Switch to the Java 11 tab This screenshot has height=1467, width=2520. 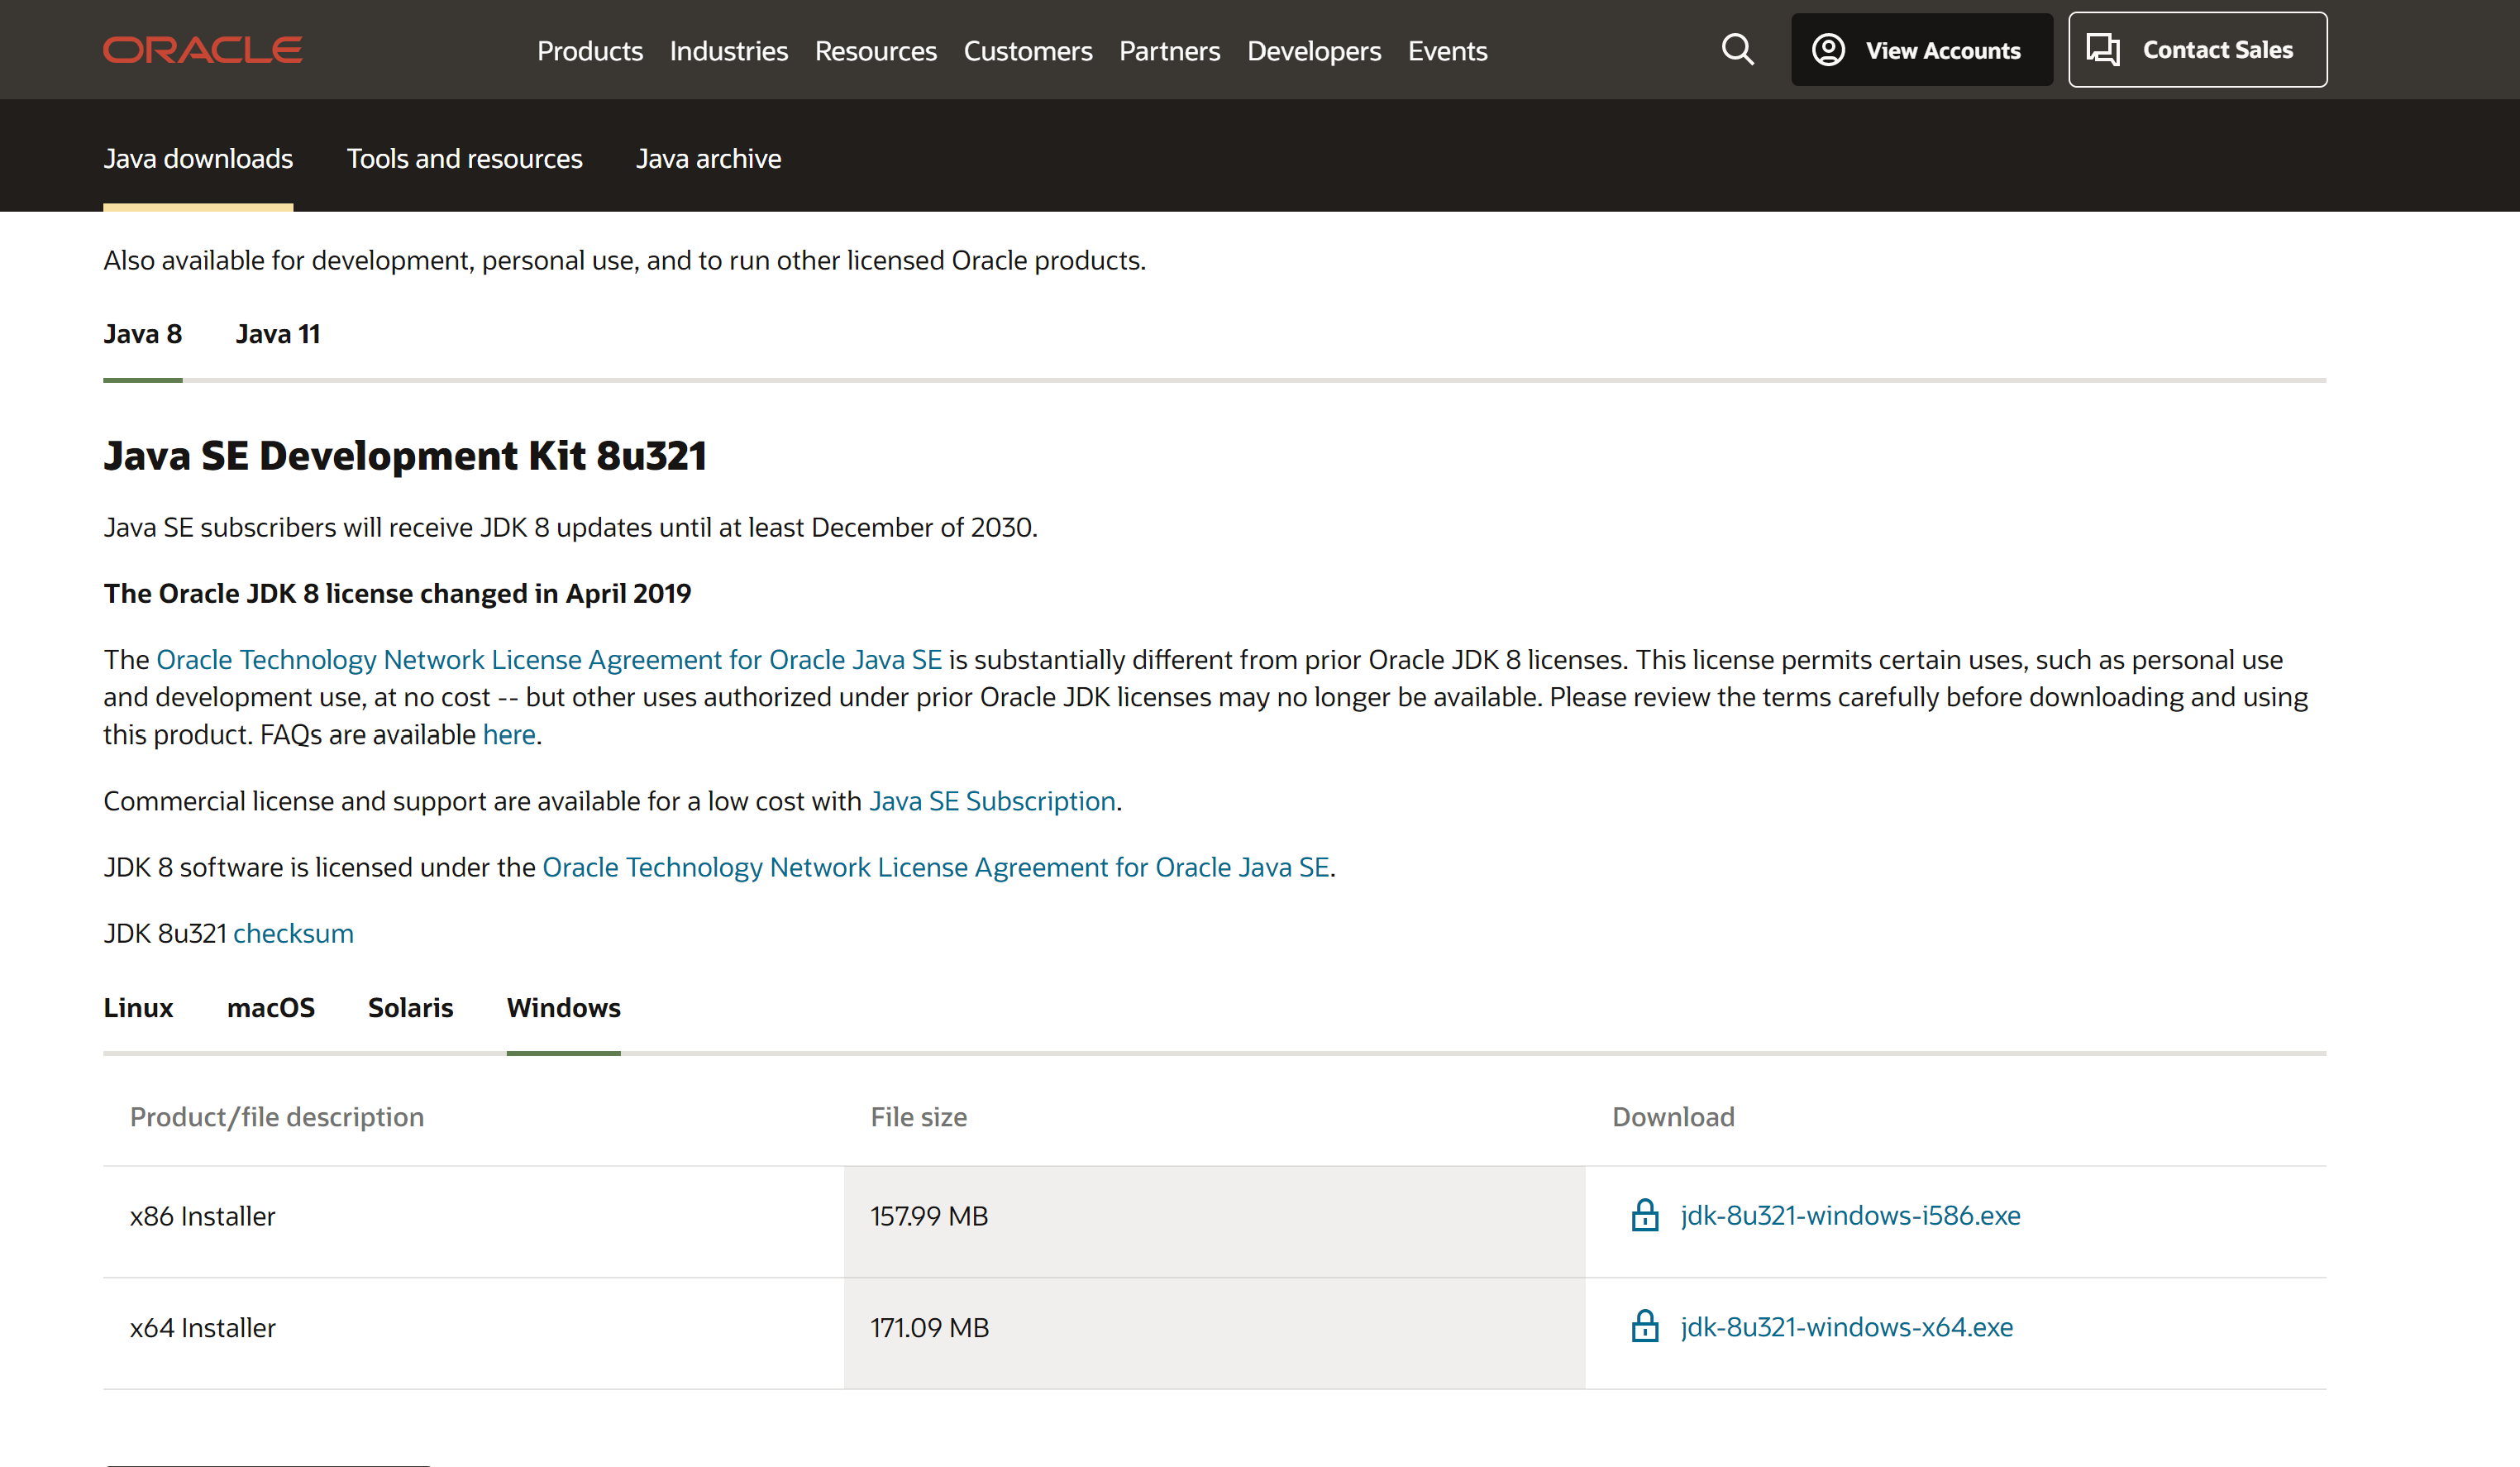tap(277, 334)
